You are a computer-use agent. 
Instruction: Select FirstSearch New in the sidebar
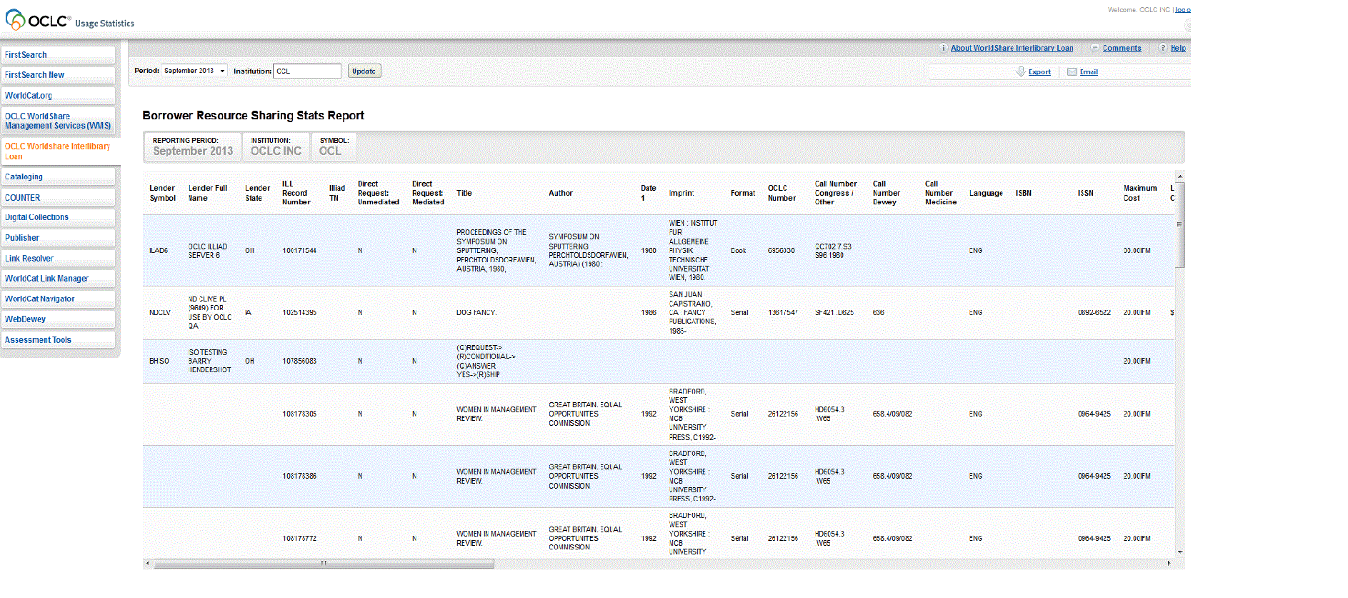pos(58,75)
